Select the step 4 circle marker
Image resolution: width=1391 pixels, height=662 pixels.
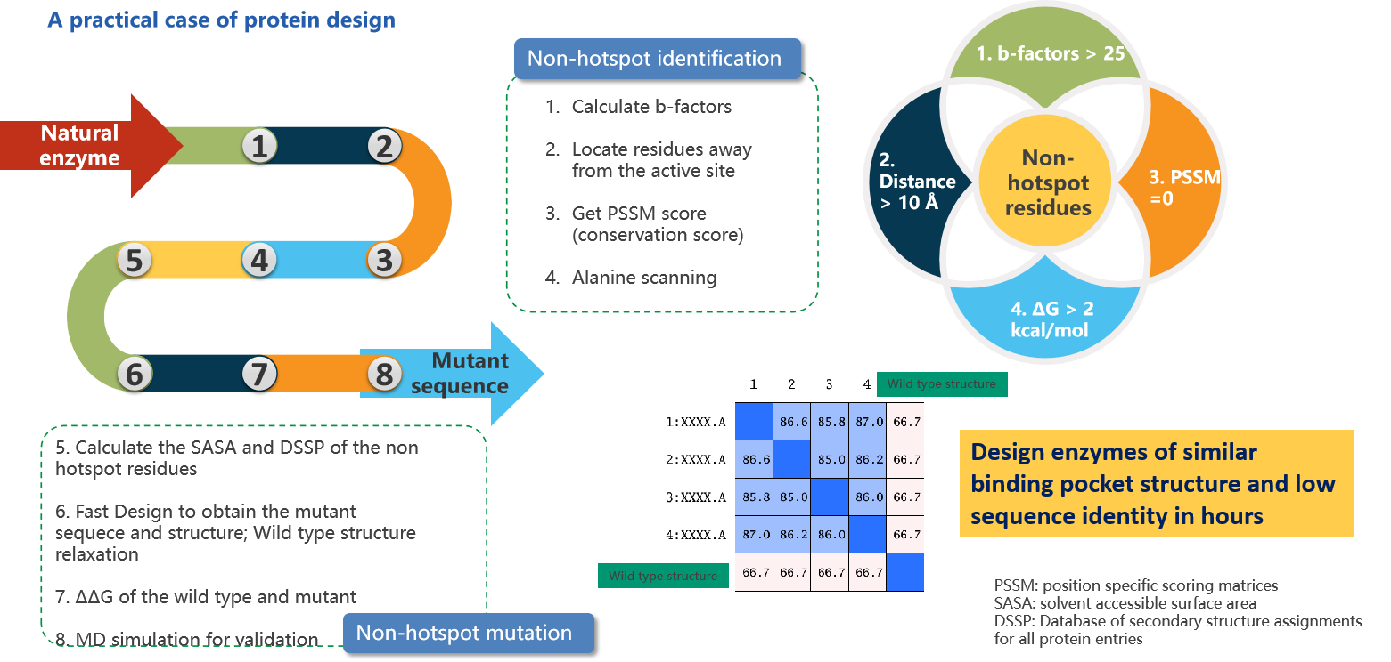259,261
